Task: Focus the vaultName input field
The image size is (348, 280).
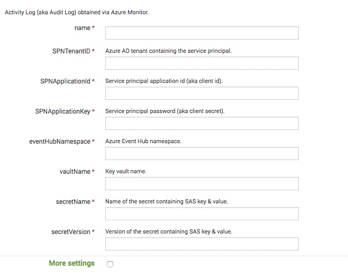Action: pos(202,183)
